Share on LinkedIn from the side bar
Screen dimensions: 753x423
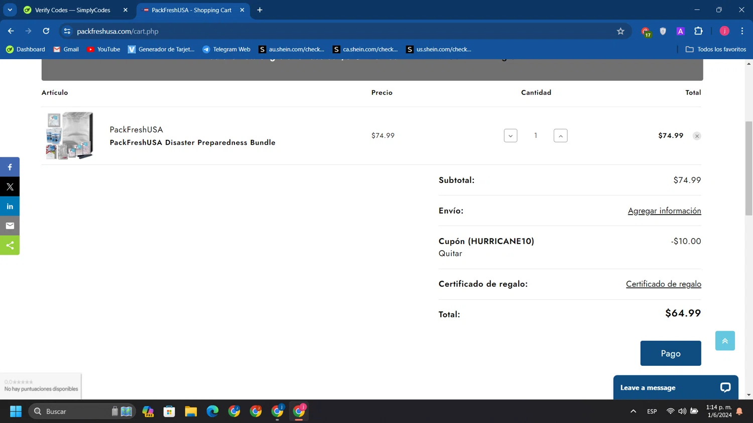10,206
